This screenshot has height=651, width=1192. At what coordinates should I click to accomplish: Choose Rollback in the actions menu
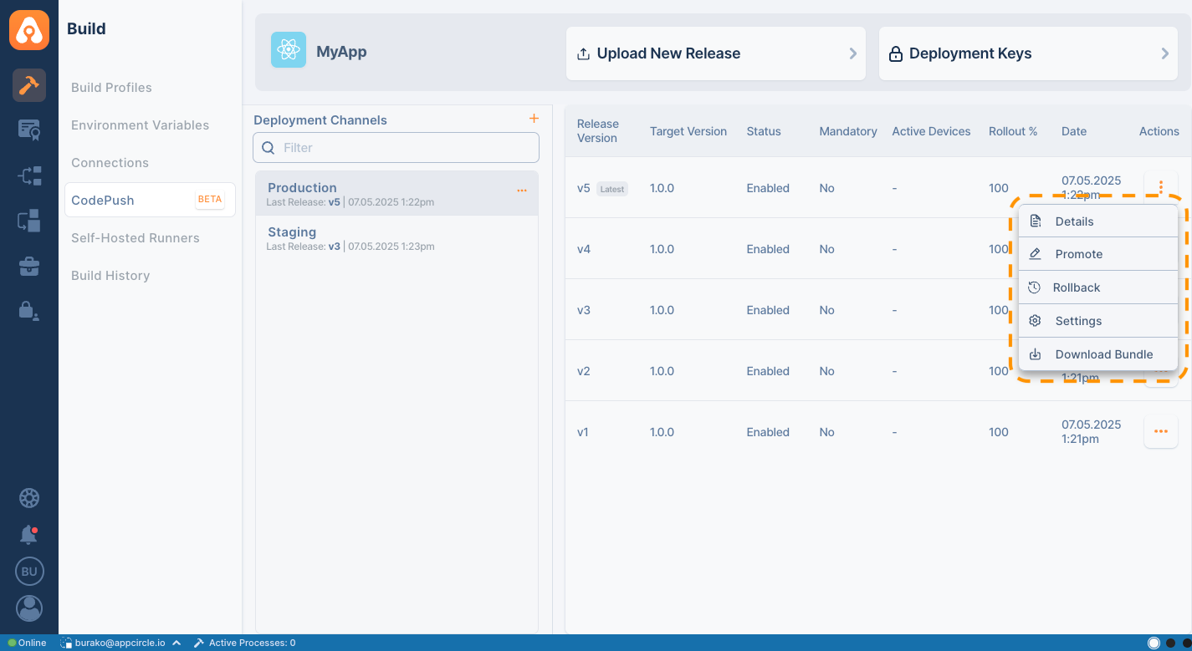point(1076,287)
